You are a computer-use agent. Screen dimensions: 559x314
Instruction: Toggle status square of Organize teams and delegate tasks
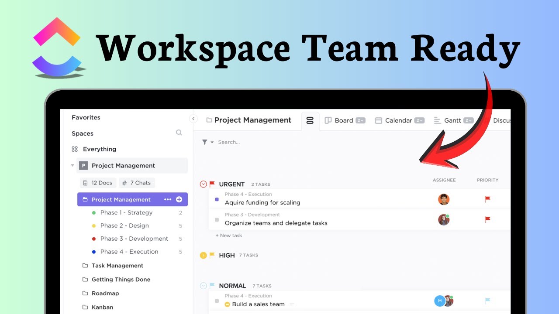point(217,220)
